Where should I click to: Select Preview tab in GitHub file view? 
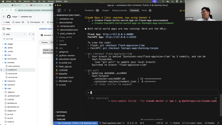coord(44,42)
